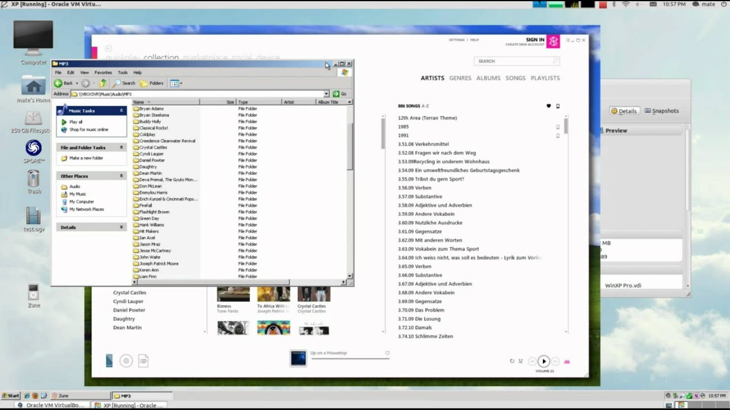The width and height of the screenshot is (730, 410).
Task: Select song 12th Area (Terran Theme)
Action: click(x=428, y=118)
